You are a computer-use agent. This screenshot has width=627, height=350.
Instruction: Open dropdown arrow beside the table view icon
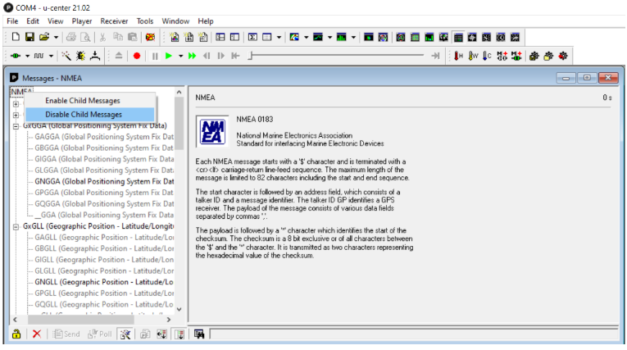click(x=279, y=37)
